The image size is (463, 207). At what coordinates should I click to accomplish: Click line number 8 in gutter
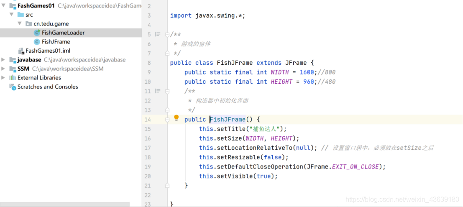click(x=149, y=63)
